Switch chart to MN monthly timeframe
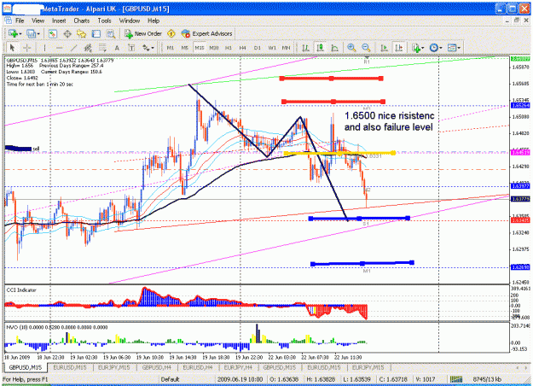The width and height of the screenshot is (533, 386). pos(286,48)
